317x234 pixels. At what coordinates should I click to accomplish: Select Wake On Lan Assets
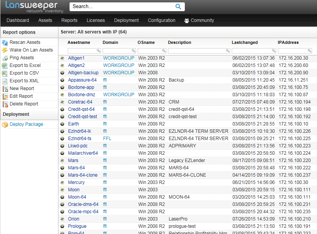[31, 50]
